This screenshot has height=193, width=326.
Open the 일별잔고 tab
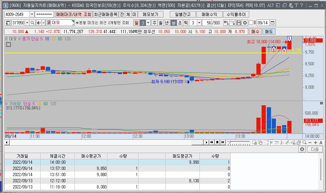click(x=183, y=14)
